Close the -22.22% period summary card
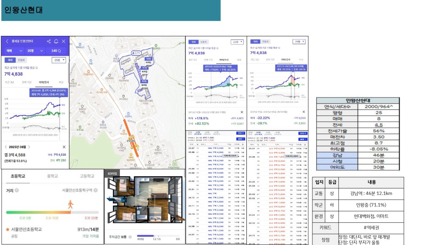Screen dimensions: 436x245 tap(304, 112)
